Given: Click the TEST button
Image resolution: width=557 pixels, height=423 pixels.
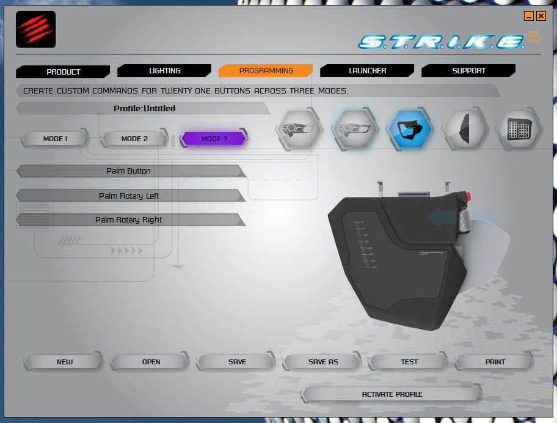Looking at the screenshot, I should tap(409, 362).
